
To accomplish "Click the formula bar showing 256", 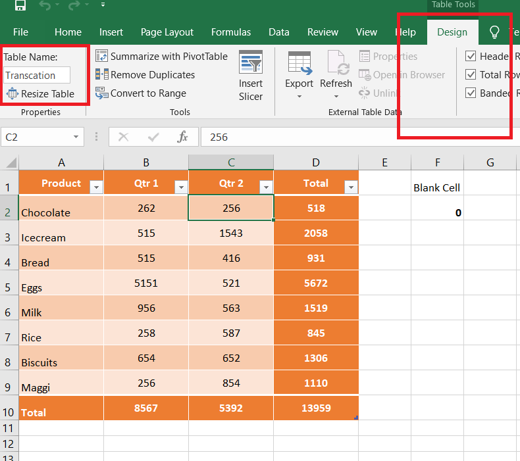I will click(360, 137).
